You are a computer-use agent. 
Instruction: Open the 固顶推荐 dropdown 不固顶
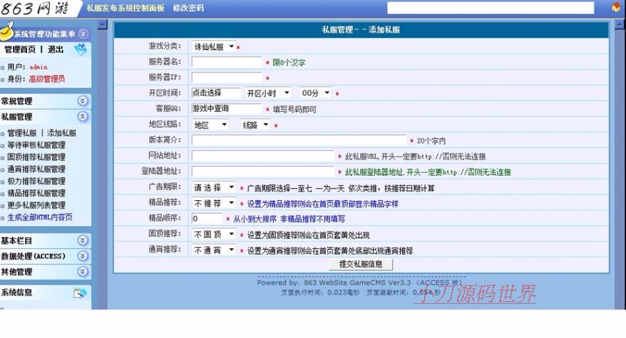tap(214, 234)
